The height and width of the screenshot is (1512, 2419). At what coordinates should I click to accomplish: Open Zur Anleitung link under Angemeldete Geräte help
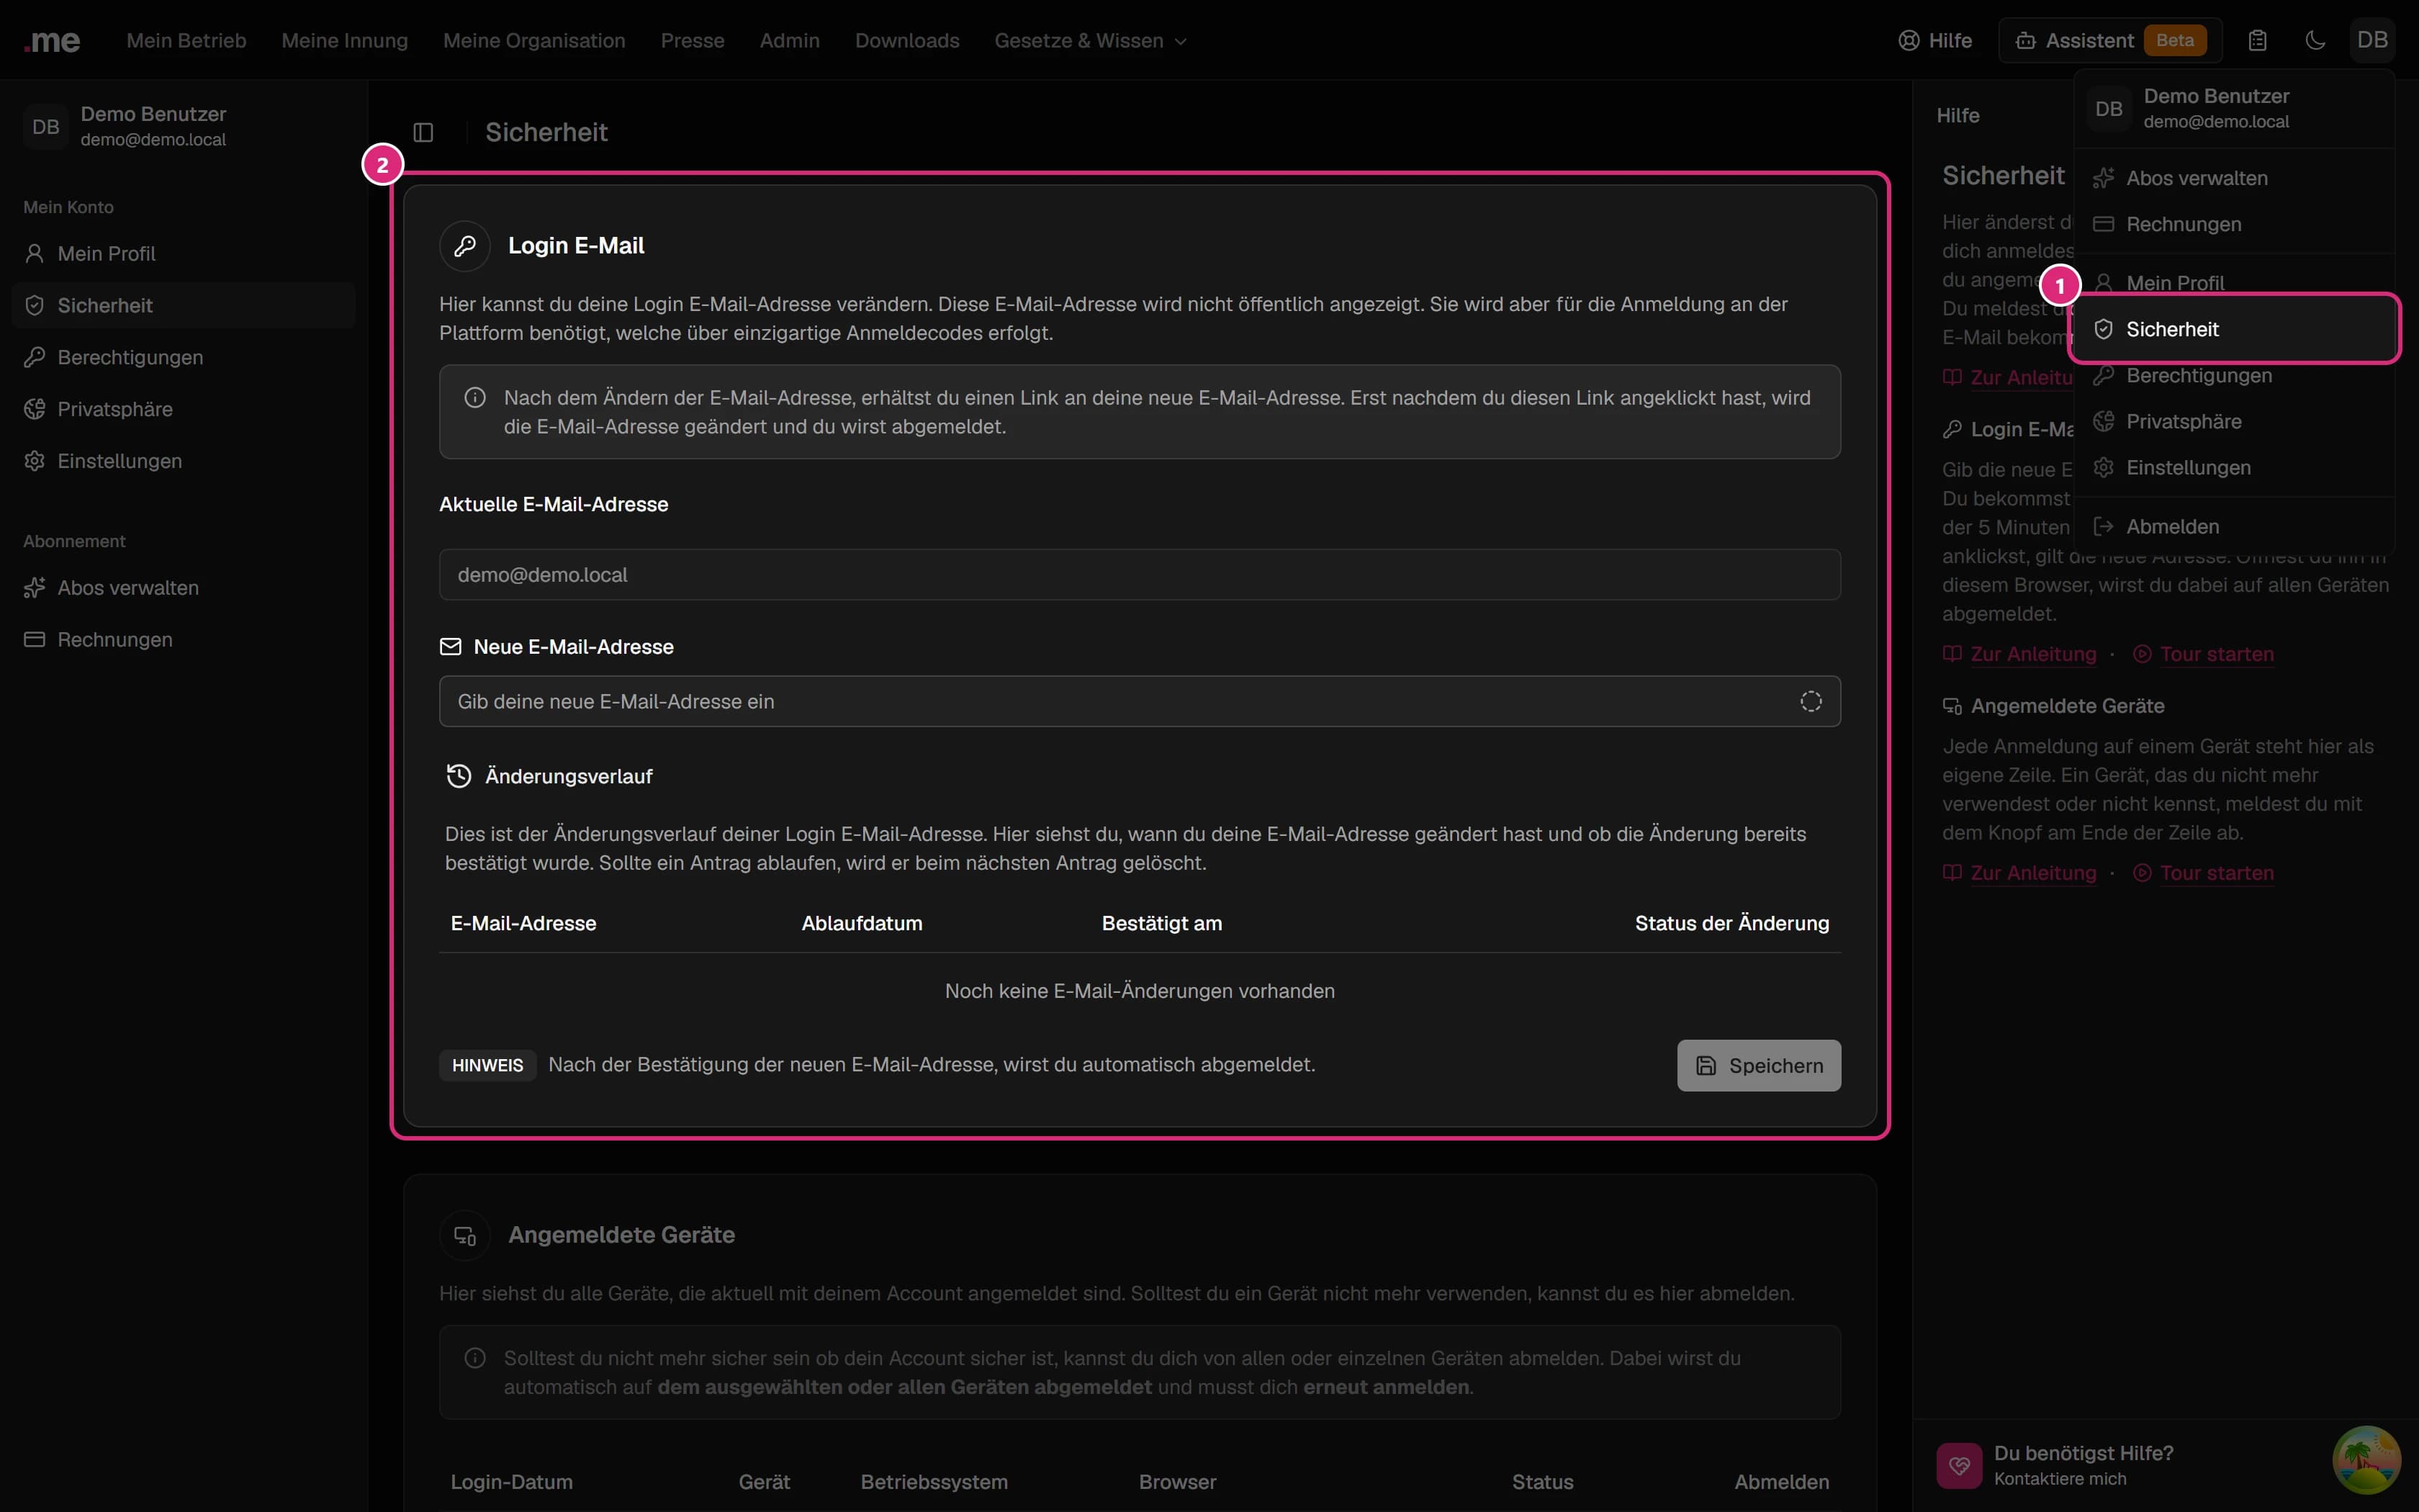(2019, 873)
